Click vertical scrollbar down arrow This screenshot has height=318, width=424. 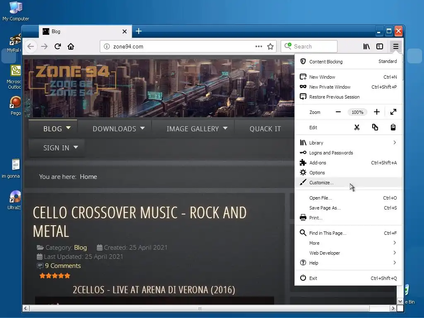(x=400, y=301)
